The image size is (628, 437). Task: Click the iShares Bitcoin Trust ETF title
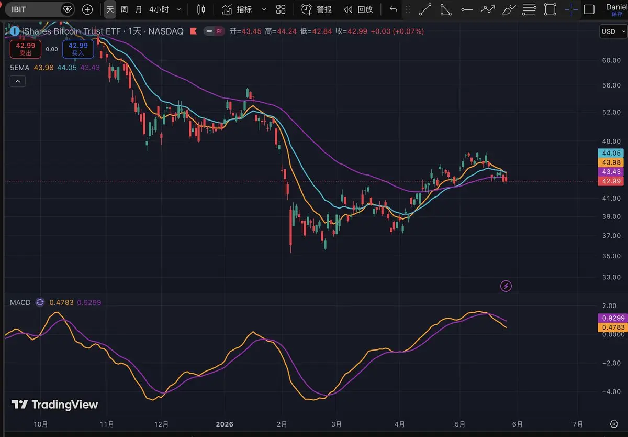tap(71, 31)
